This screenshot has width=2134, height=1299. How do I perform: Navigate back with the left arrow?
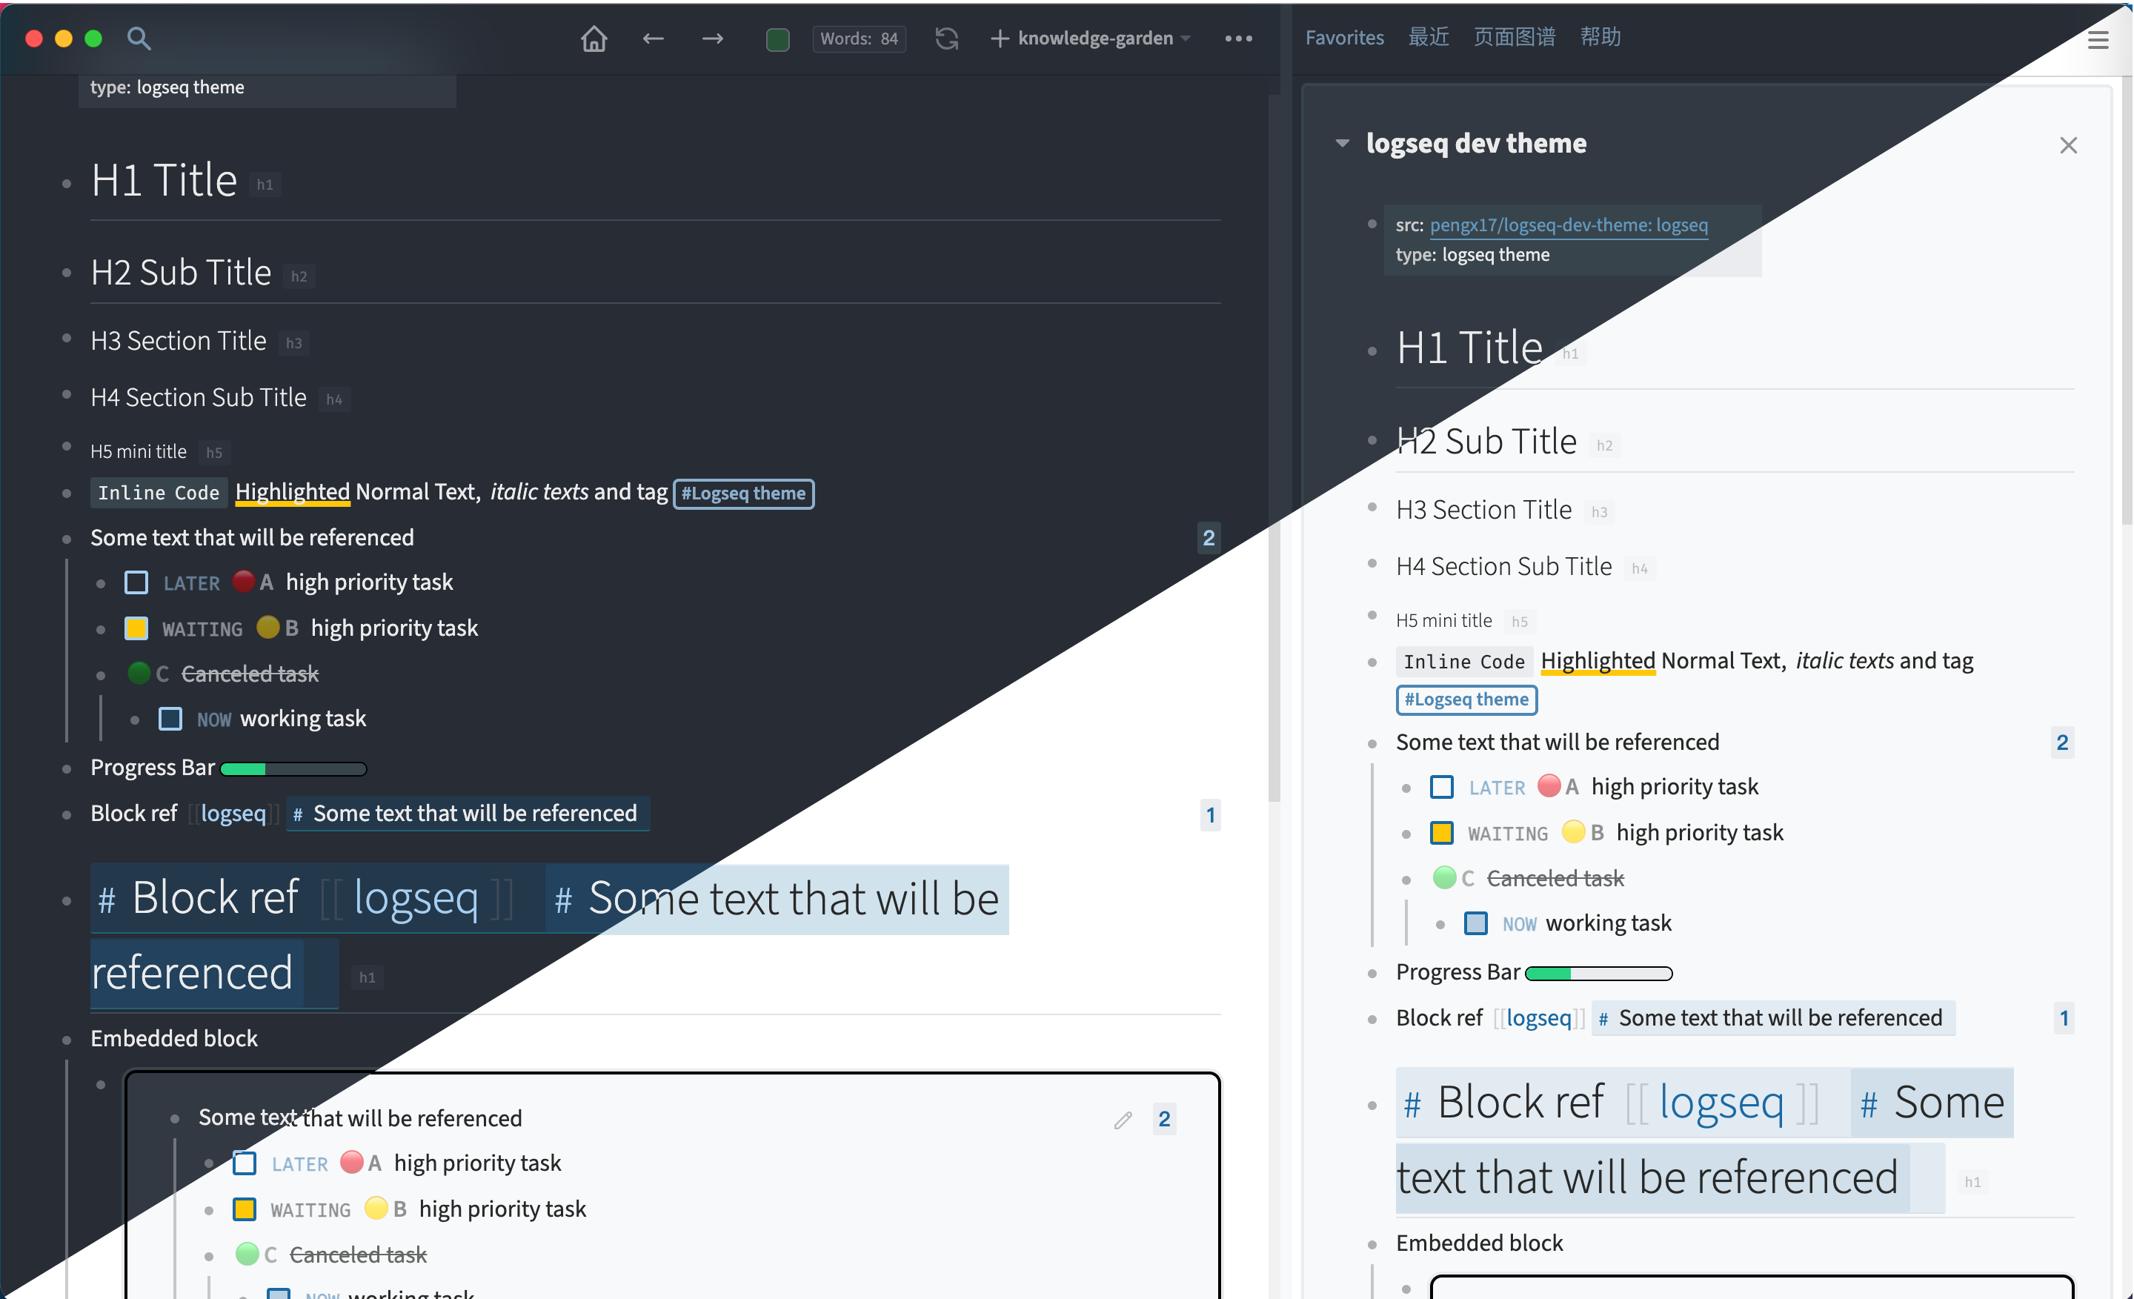click(653, 38)
